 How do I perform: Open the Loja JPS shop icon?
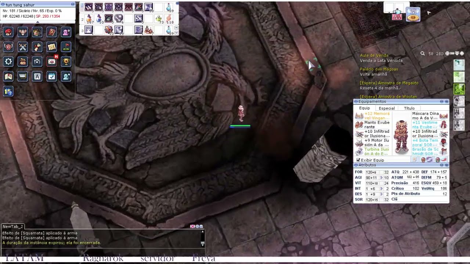coord(413,14)
